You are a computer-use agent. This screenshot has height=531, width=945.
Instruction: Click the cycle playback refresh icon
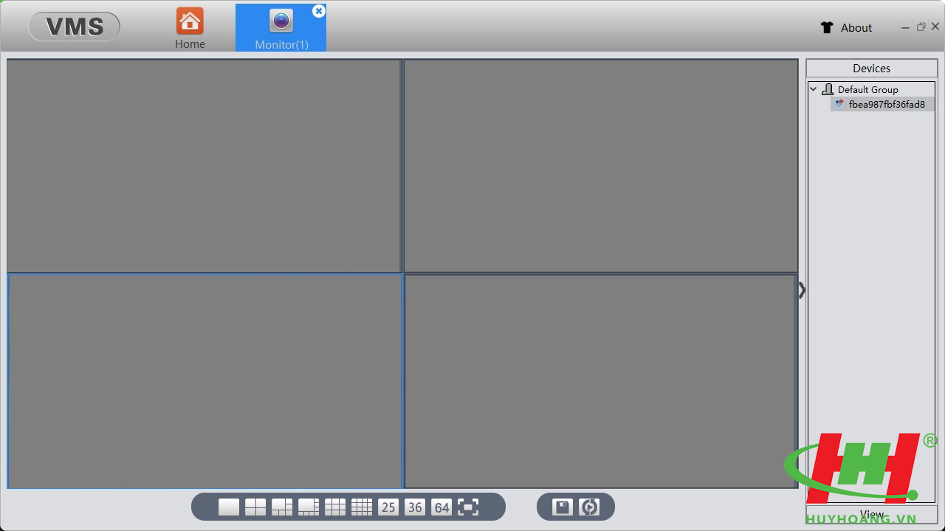click(x=589, y=507)
